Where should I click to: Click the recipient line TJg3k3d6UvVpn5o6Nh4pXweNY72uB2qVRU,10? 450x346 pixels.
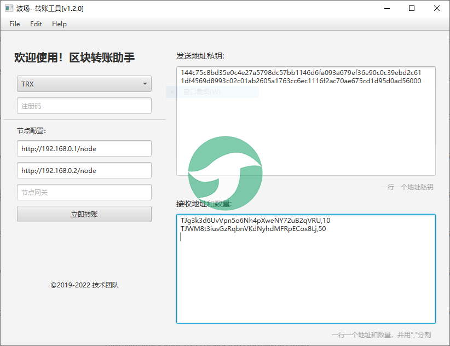pos(256,220)
